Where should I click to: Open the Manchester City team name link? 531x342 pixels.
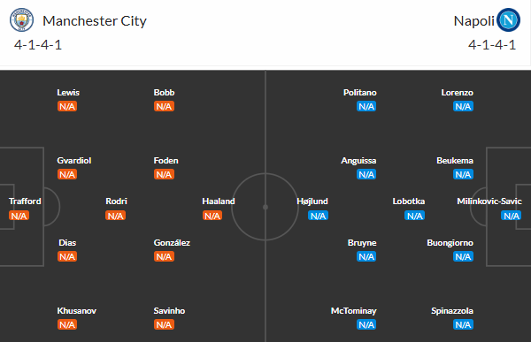tap(95, 21)
